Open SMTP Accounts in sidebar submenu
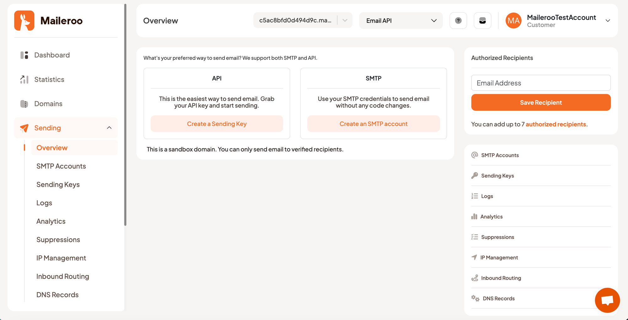 [x=61, y=166]
